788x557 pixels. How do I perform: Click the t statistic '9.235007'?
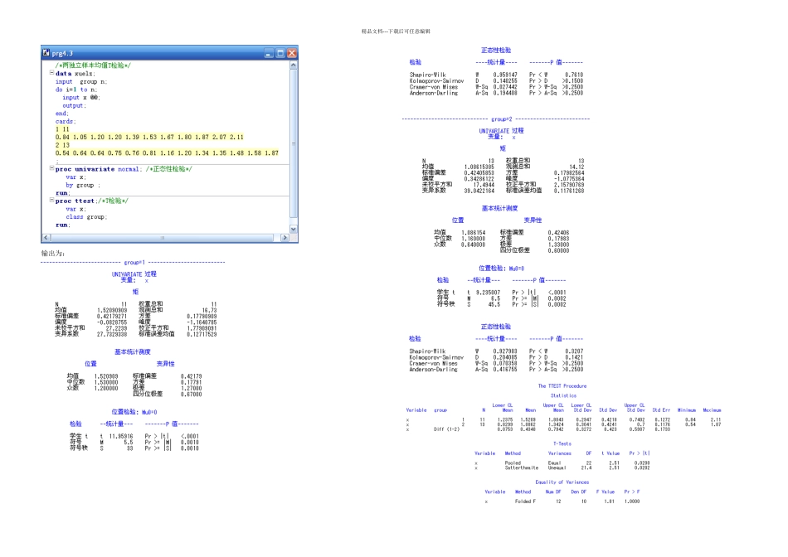click(x=488, y=293)
